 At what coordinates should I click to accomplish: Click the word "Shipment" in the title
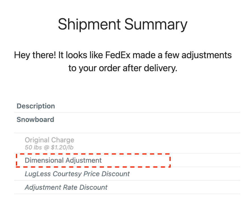[x=89, y=24]
